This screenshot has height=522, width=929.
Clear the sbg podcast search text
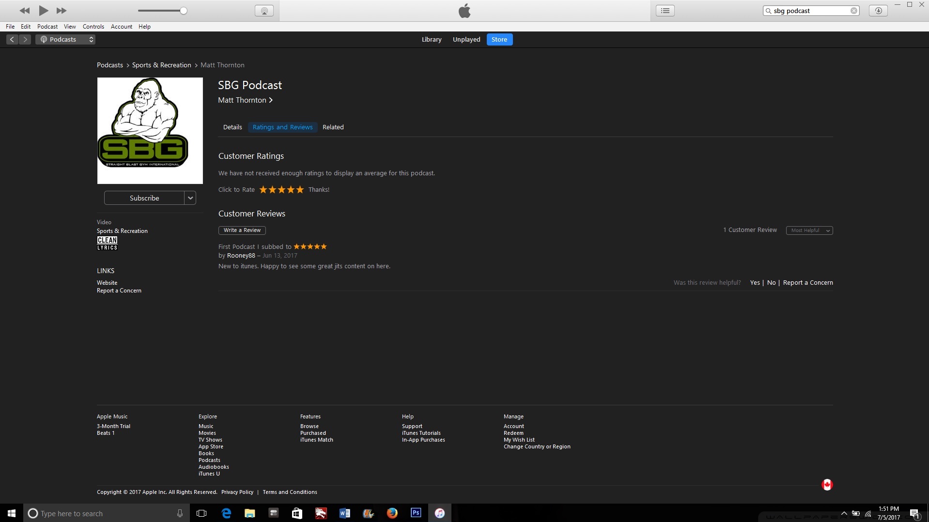(854, 11)
